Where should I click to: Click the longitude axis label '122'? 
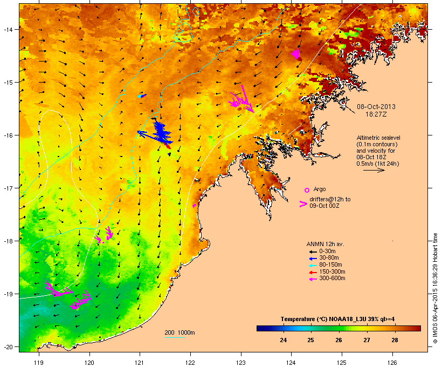coord(190,363)
